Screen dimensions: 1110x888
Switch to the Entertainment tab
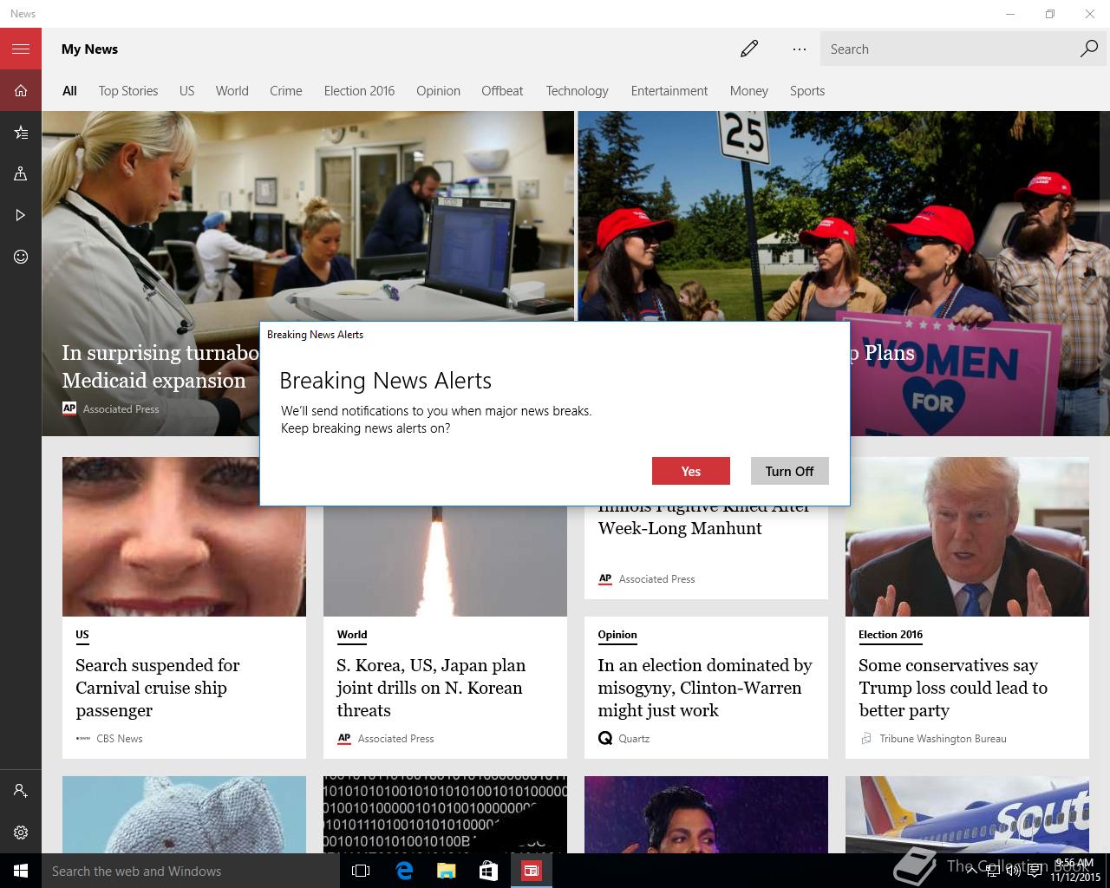pyautogui.click(x=669, y=91)
